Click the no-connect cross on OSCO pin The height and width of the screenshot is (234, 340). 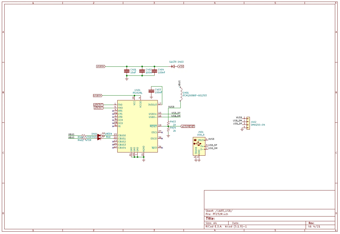click(x=162, y=138)
